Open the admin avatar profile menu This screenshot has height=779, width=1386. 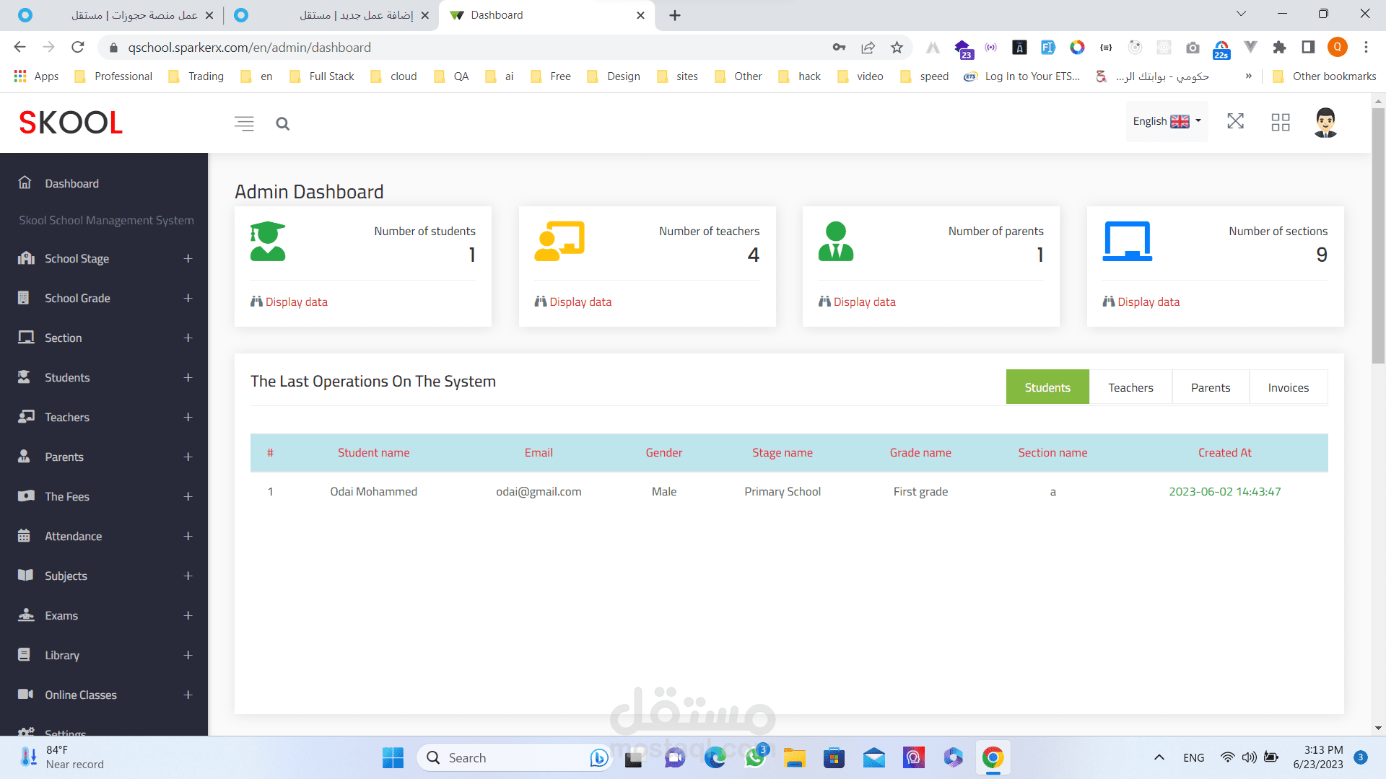click(x=1325, y=122)
